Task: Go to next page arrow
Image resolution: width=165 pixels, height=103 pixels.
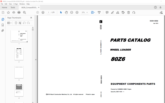Action: pos(43,13)
